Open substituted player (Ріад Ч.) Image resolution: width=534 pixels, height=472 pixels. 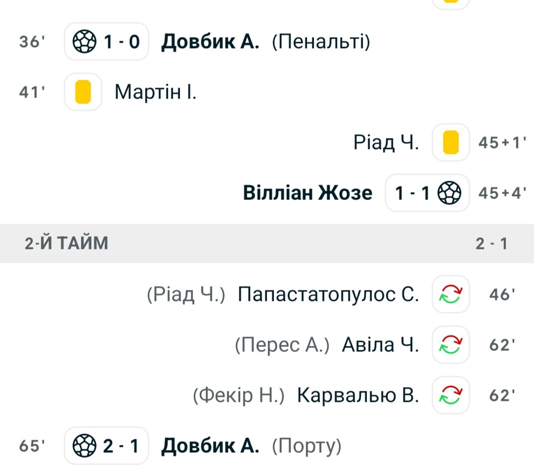point(186,294)
